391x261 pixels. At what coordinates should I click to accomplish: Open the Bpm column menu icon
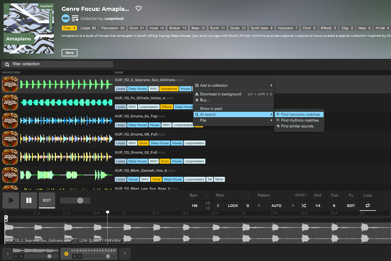point(207,195)
